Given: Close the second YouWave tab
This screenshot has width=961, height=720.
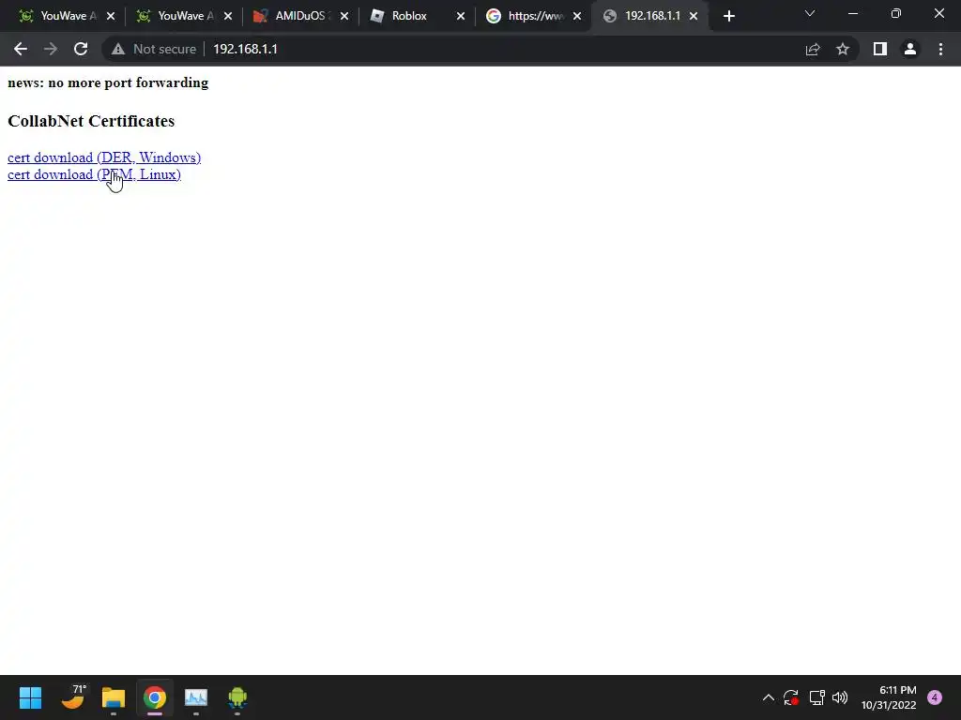Looking at the screenshot, I should pyautogui.click(x=227, y=17).
